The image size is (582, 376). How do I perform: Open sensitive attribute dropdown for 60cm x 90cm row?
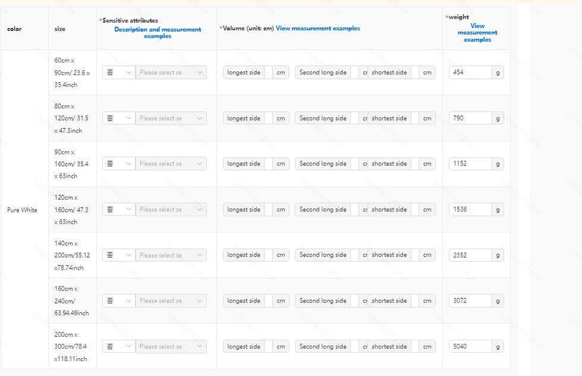[119, 73]
